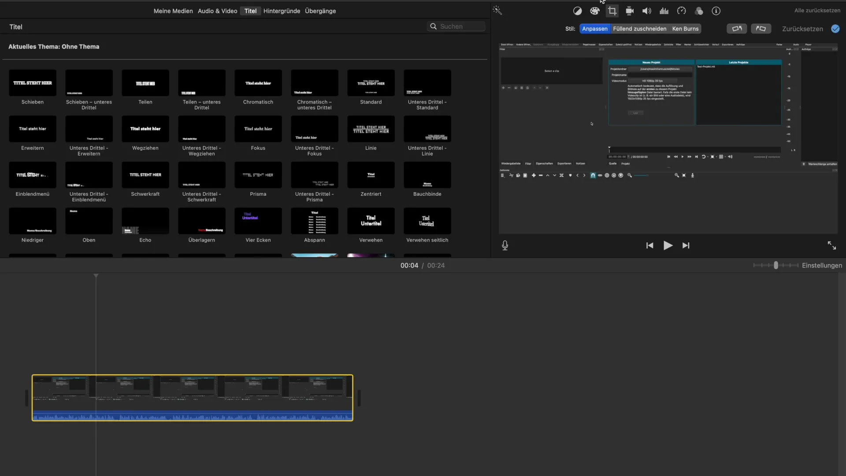
Task: Choose the Einblendmenü title thumbnail
Action: tap(33, 175)
